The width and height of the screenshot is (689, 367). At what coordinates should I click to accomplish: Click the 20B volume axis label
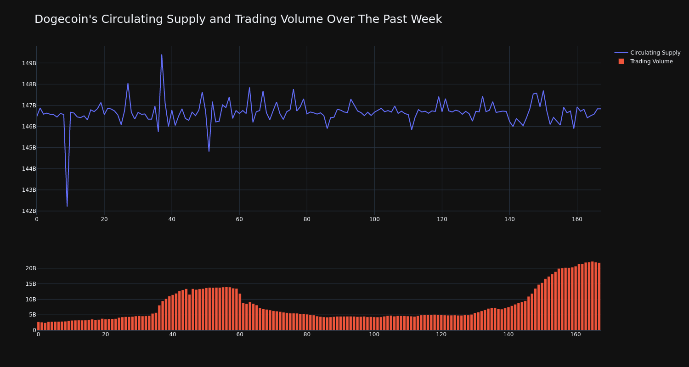31,268
